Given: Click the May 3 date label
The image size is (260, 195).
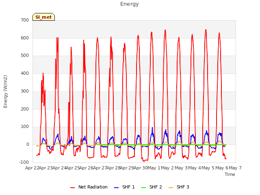Looking at the screenshot, I should [x=181, y=168].
